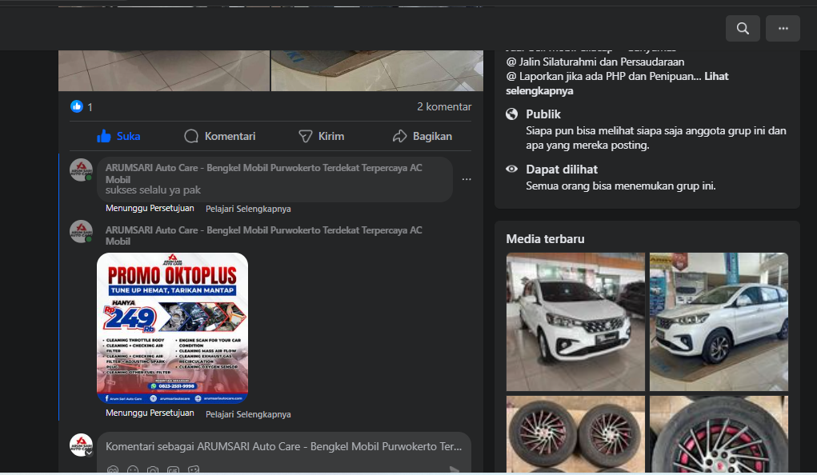View who reacted via the blue like icon
Screen dimensions: 817x475
pos(77,107)
